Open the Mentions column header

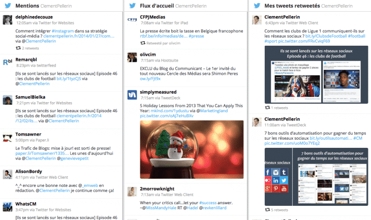[28, 6]
